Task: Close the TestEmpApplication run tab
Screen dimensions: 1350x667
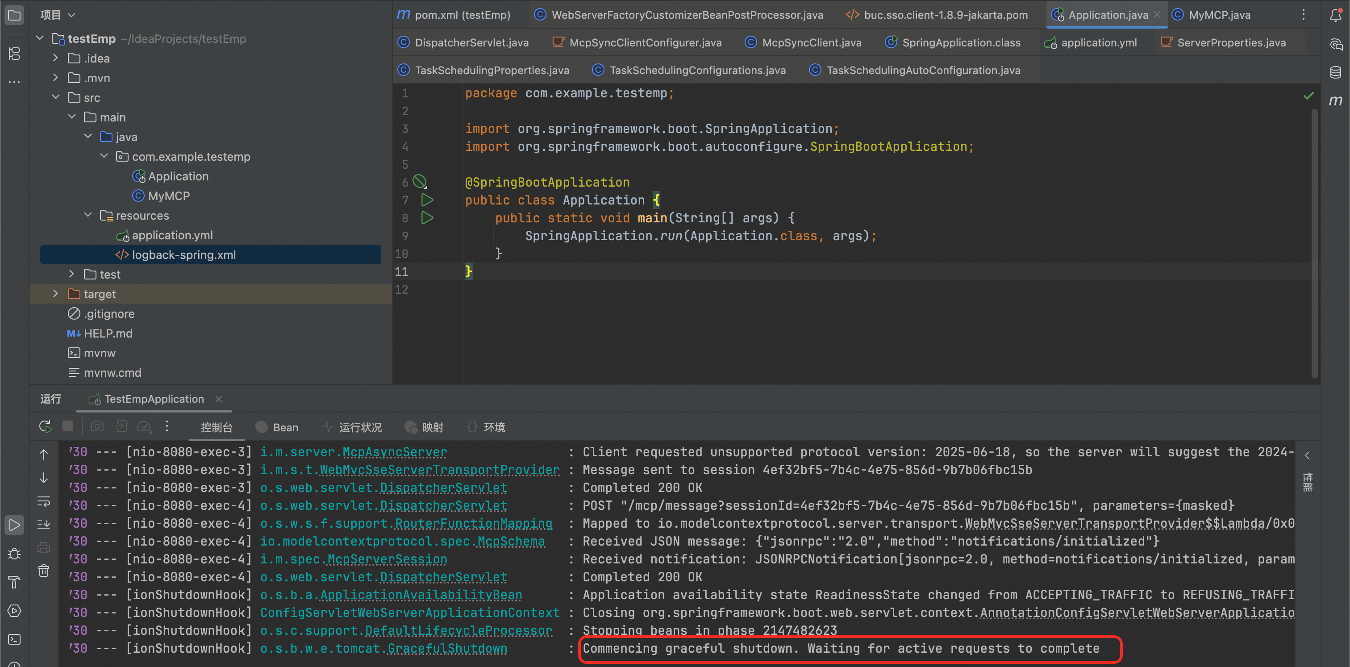Action: click(x=219, y=399)
